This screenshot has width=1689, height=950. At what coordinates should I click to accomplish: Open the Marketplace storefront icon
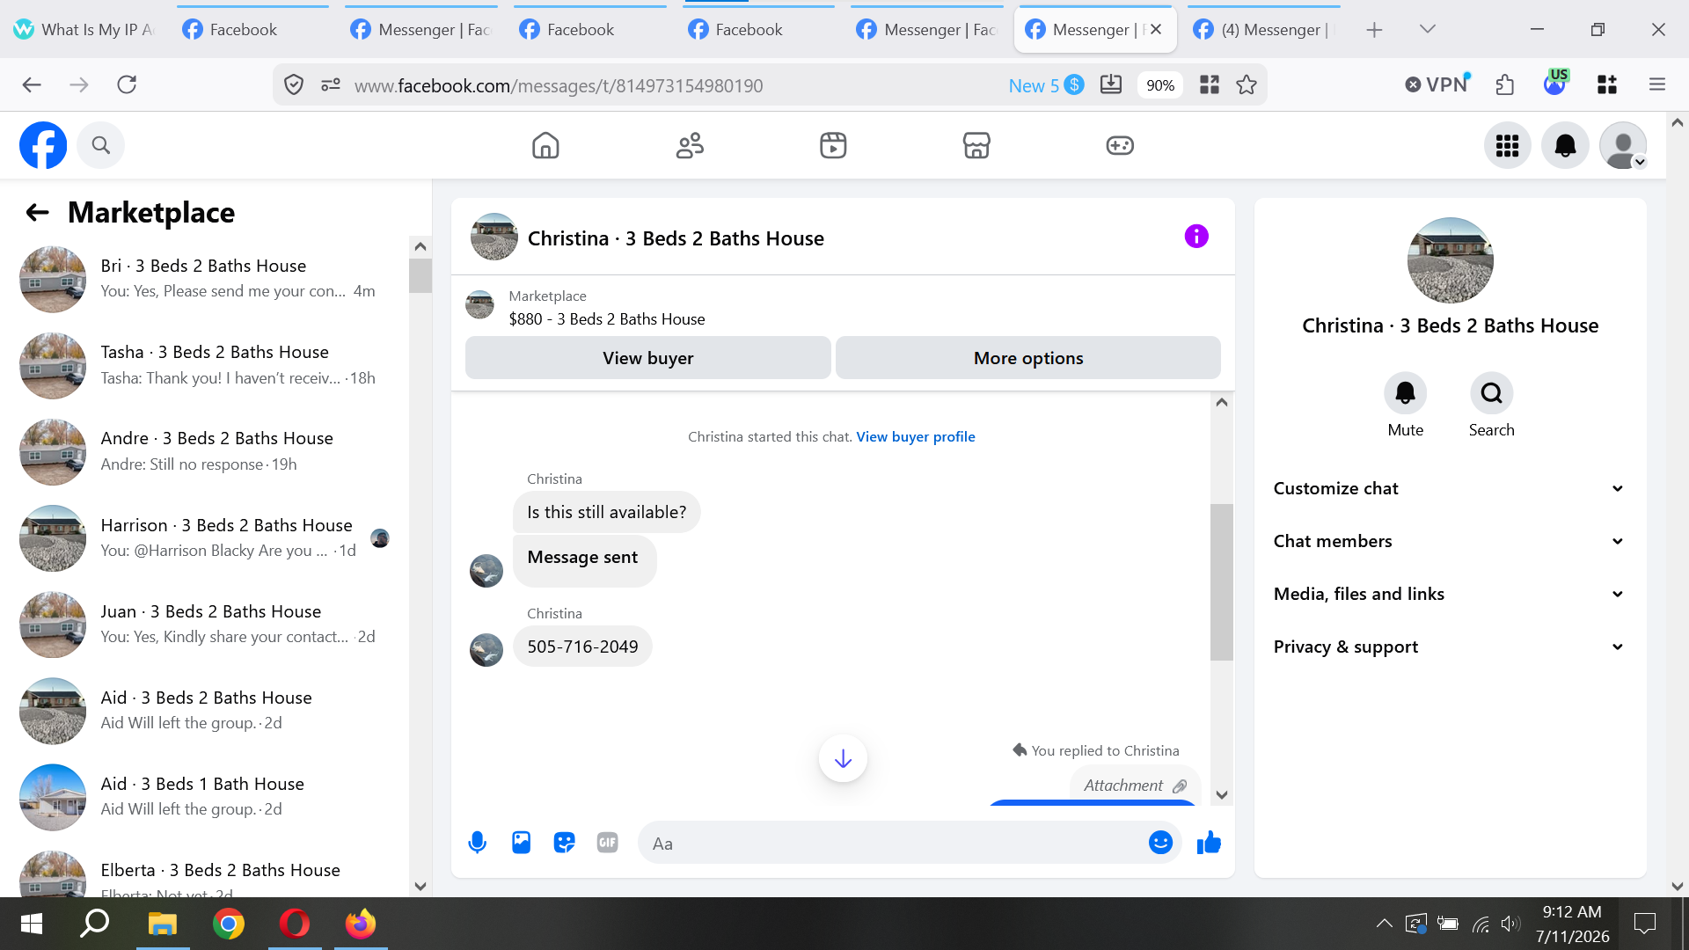[976, 145]
